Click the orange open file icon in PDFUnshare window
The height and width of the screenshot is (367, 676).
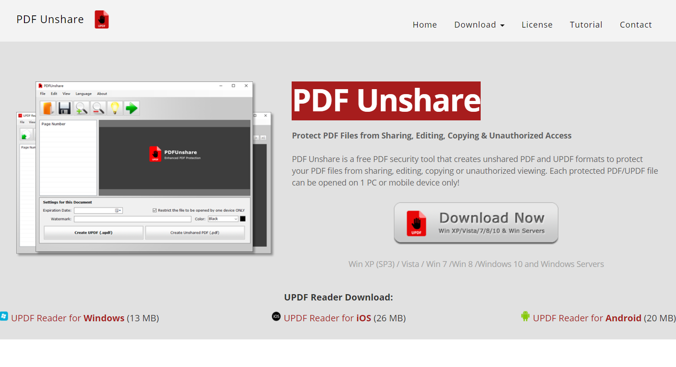tap(48, 108)
